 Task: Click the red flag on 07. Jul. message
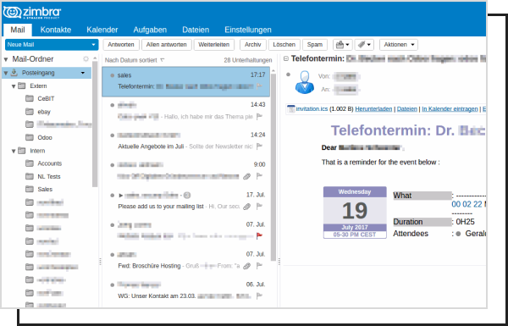[259, 236]
